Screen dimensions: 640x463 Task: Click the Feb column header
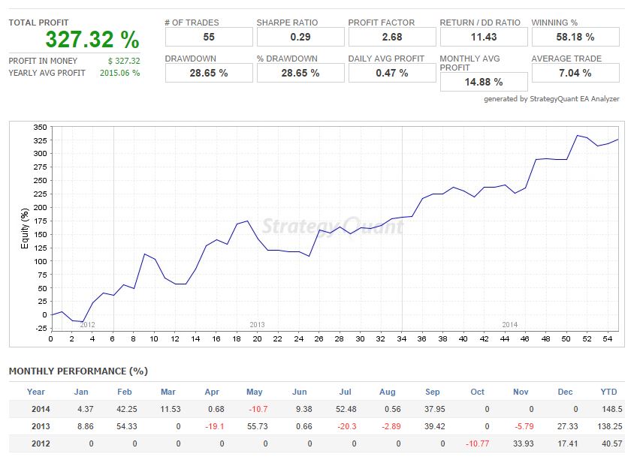click(x=125, y=392)
